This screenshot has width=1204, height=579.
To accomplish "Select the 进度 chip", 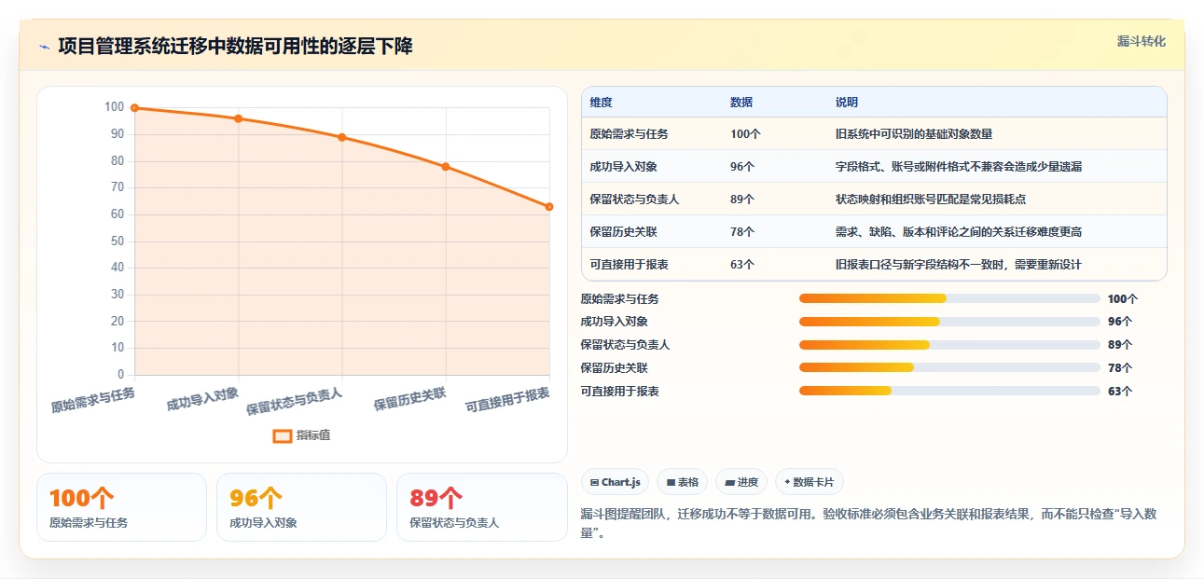I will [741, 482].
